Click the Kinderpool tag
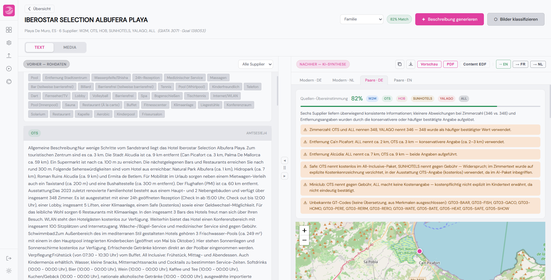The height and width of the screenshot is (280, 551). [126, 114]
